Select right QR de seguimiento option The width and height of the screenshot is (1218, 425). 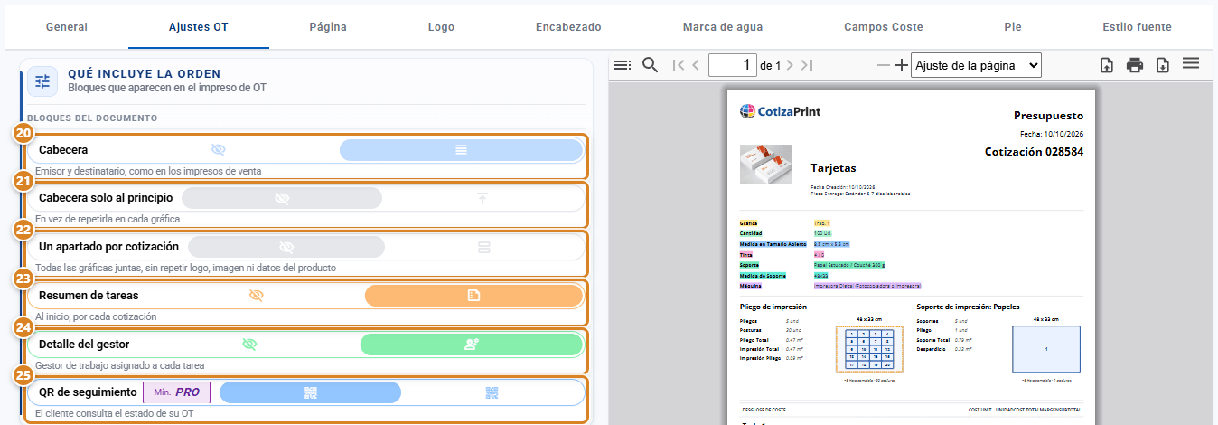492,392
